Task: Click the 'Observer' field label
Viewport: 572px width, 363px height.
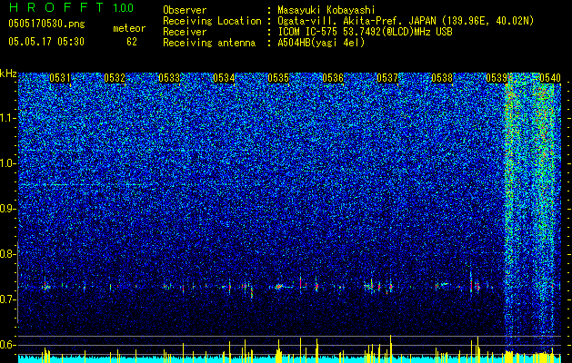Action: [185, 10]
